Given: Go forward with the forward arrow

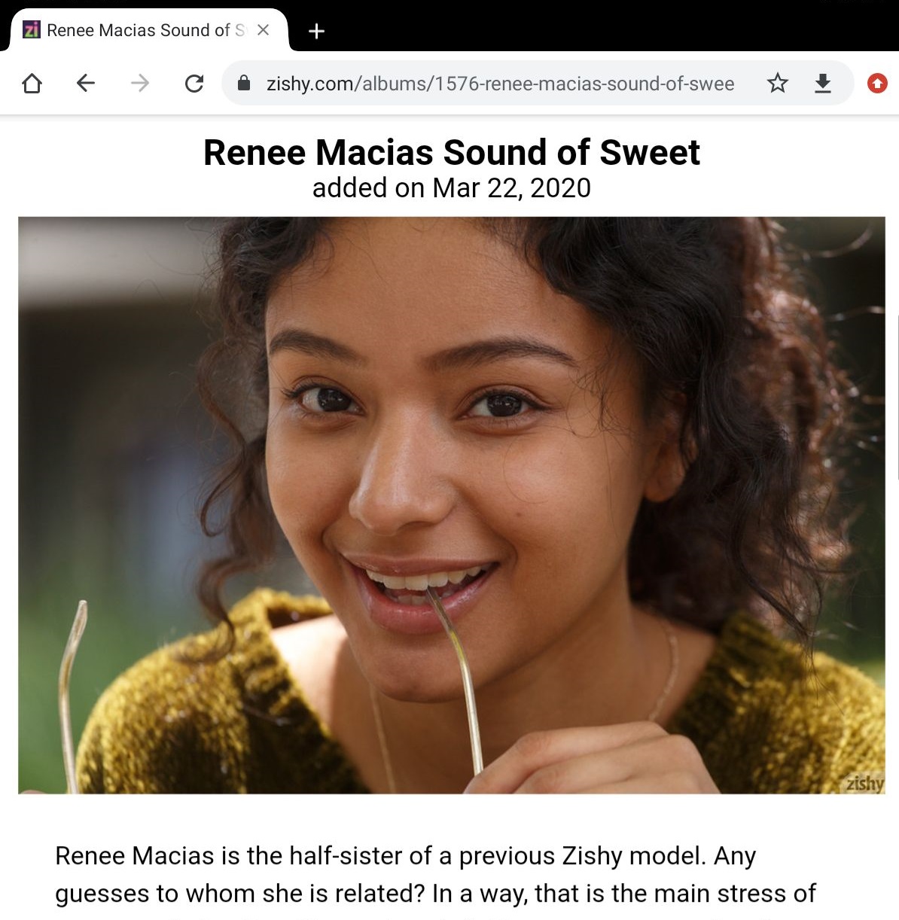Looking at the screenshot, I should click(x=140, y=83).
